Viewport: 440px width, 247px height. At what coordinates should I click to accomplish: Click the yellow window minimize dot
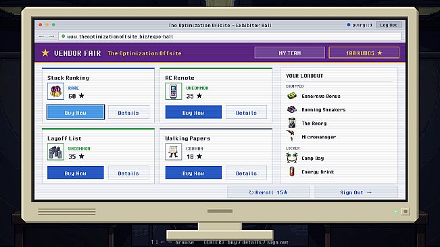pyautogui.click(x=47, y=25)
